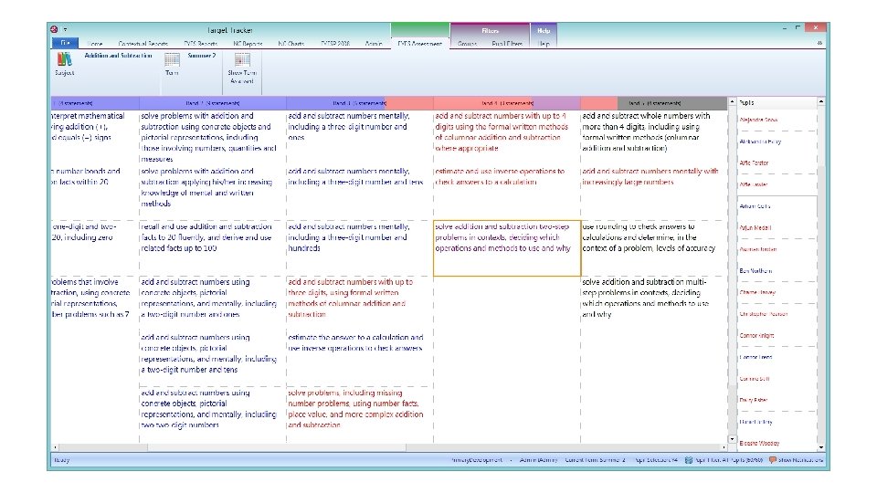Click the Pupils panel header

pos(777,103)
